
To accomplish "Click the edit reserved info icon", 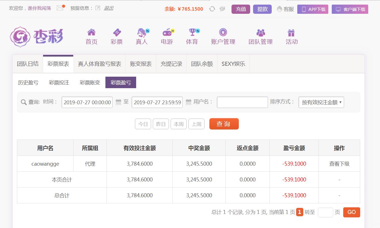I will click(x=98, y=8).
